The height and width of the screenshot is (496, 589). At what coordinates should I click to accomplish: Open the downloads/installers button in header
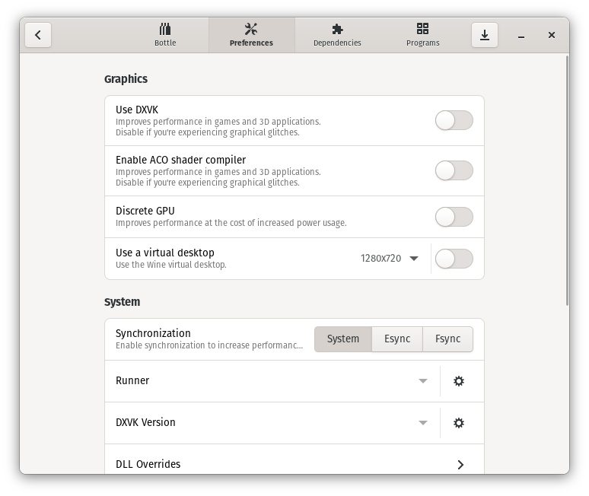click(485, 35)
